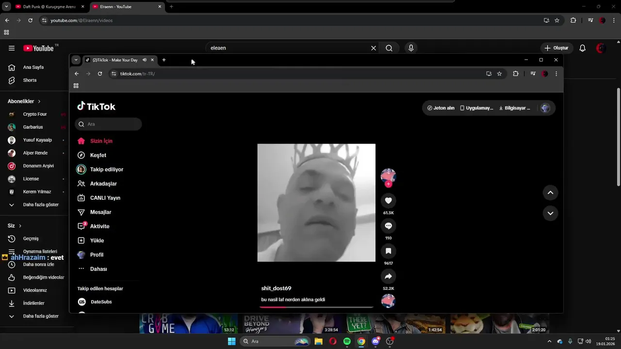Screen dimensions: 621x349
Task: Switch to the Daft Punk @ Kuruçeşme Arena tab
Action: tap(49, 7)
